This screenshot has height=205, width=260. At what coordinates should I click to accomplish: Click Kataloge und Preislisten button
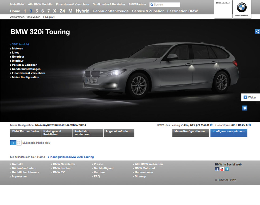[x=57, y=133]
